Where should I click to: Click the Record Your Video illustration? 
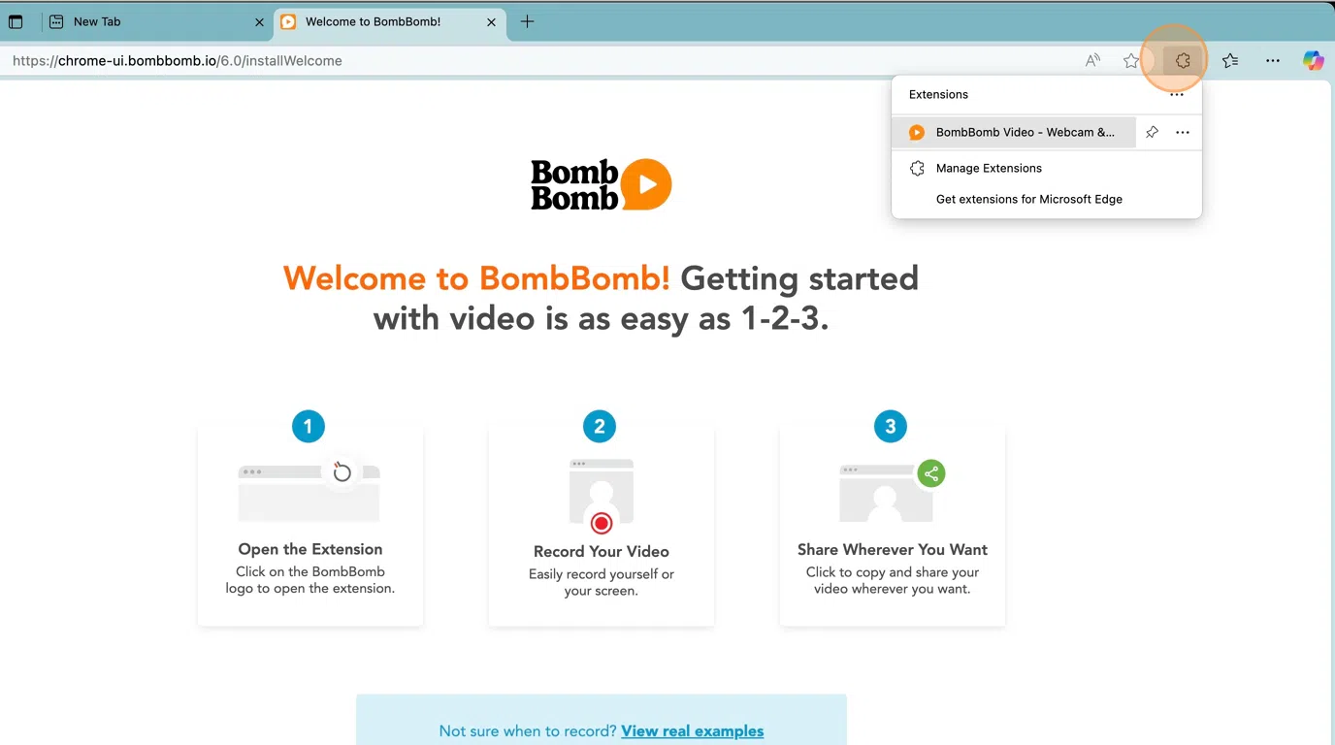tap(601, 497)
